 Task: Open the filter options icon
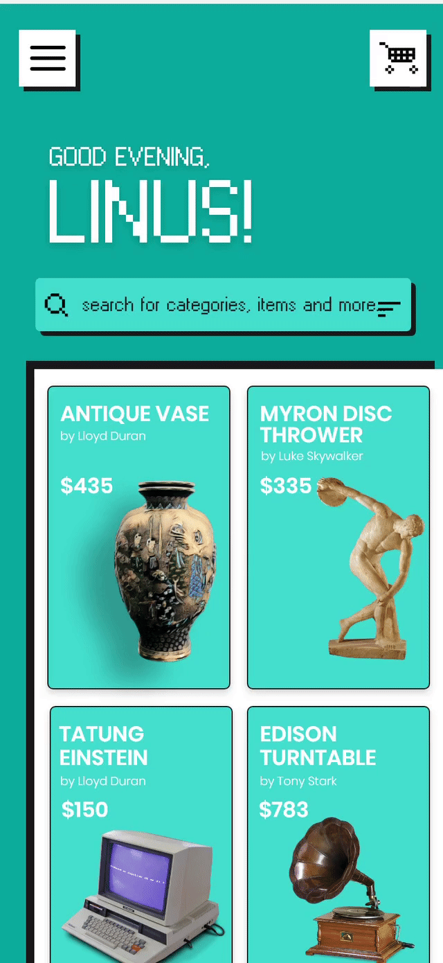coord(388,308)
